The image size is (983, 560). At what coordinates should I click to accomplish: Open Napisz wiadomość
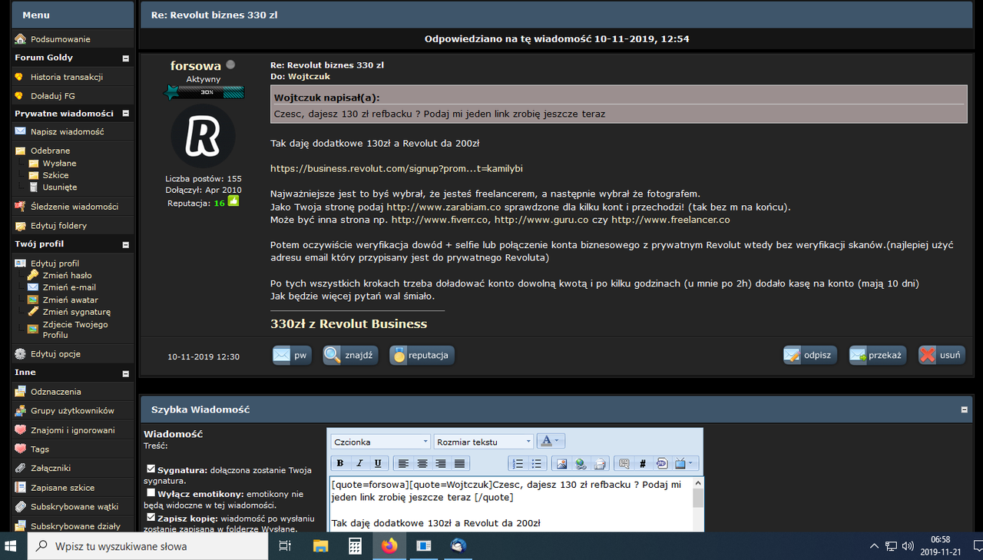pyautogui.click(x=68, y=132)
